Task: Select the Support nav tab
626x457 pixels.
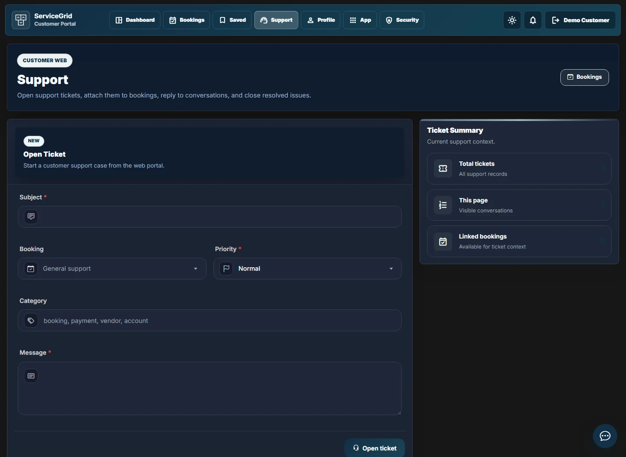Action: [276, 20]
